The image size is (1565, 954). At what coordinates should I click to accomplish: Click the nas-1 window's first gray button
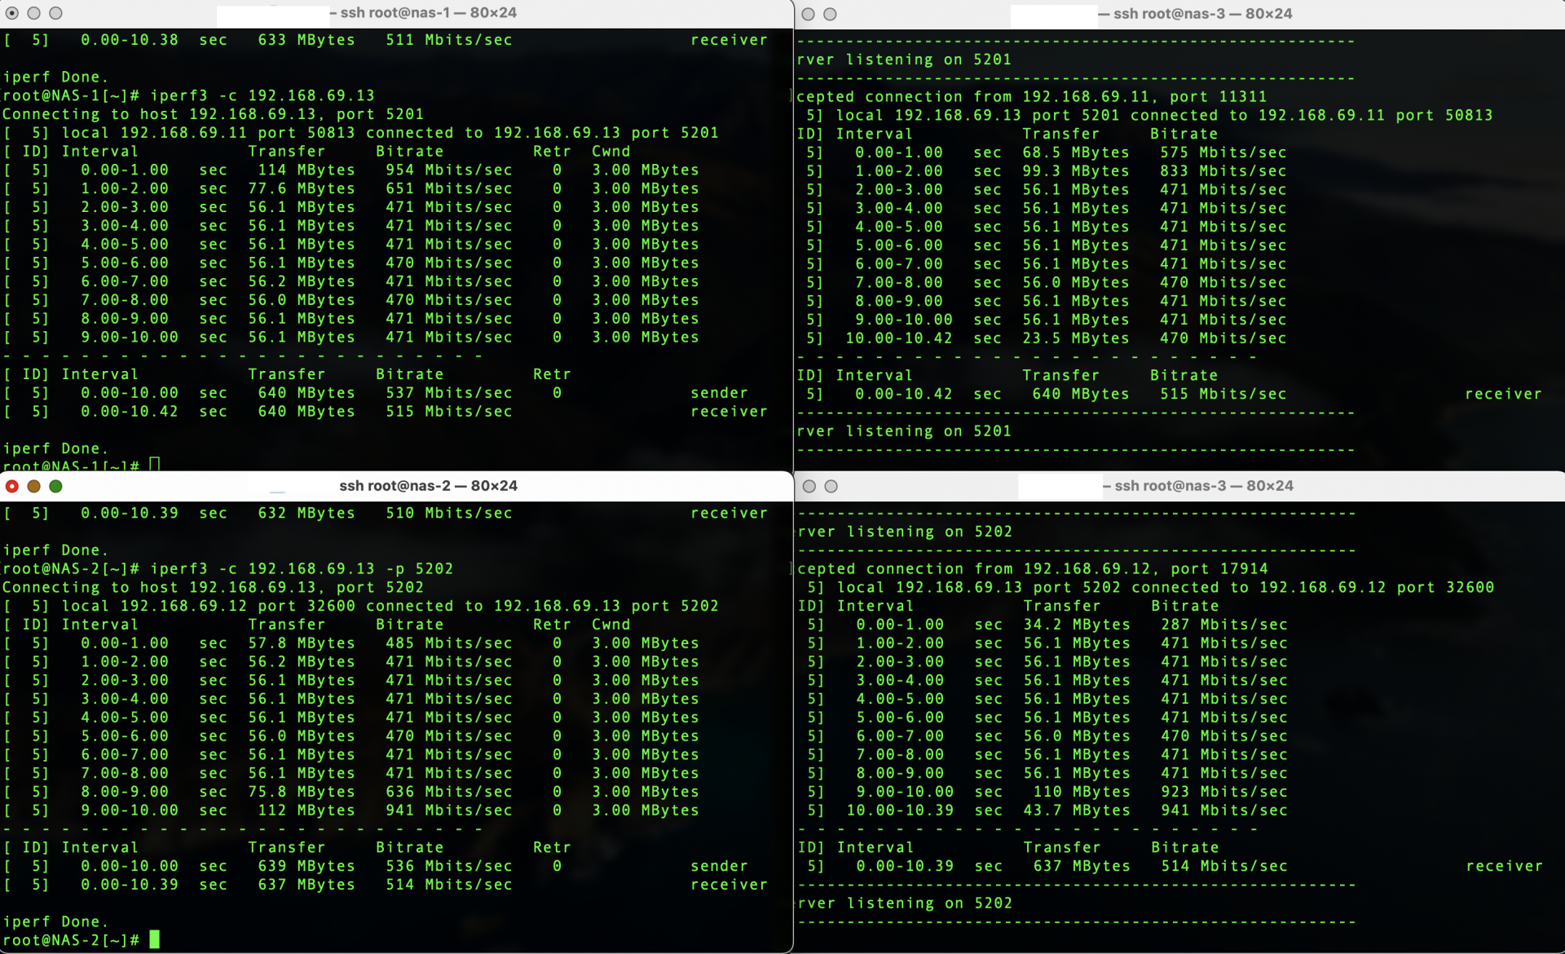coord(12,13)
